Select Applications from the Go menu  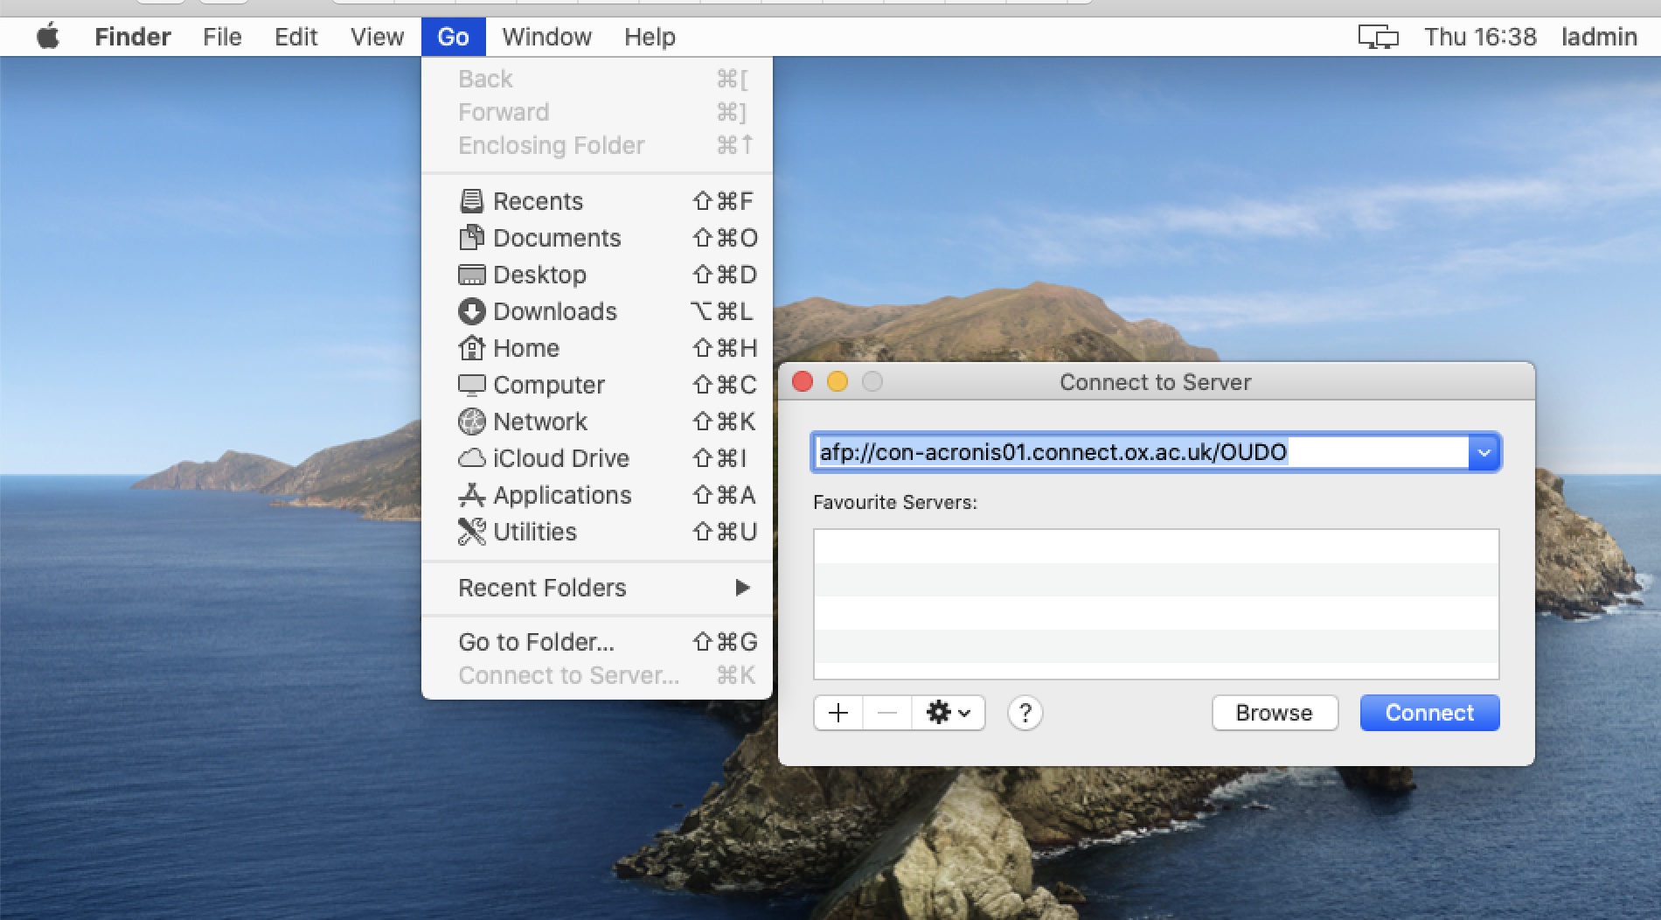coord(562,495)
